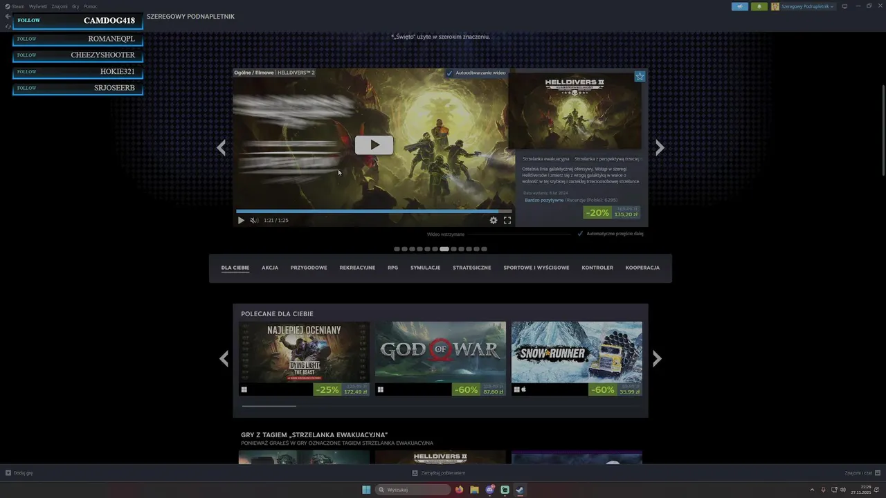Click the small play icon in video controls
The image size is (886, 498).
[241, 221]
